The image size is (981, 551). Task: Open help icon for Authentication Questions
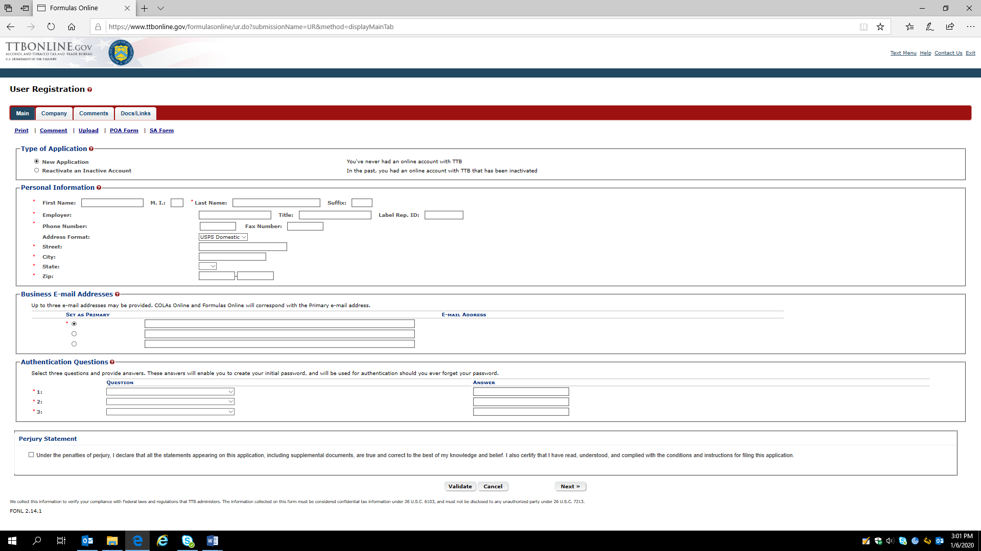(112, 362)
